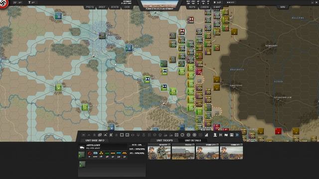The image size is (319, 179).
Task: Click the window minimize button
Action: click(313, 2)
